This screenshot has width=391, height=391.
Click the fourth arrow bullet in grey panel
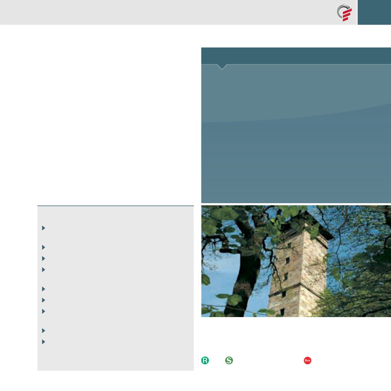point(43,270)
